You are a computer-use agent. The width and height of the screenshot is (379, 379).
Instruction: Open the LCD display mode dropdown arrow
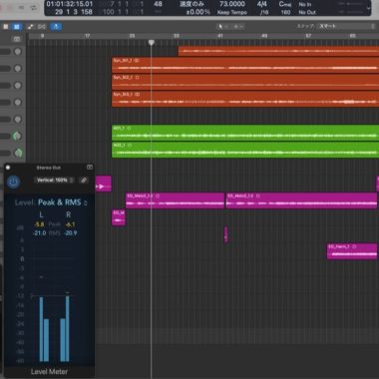pyautogui.click(x=368, y=8)
